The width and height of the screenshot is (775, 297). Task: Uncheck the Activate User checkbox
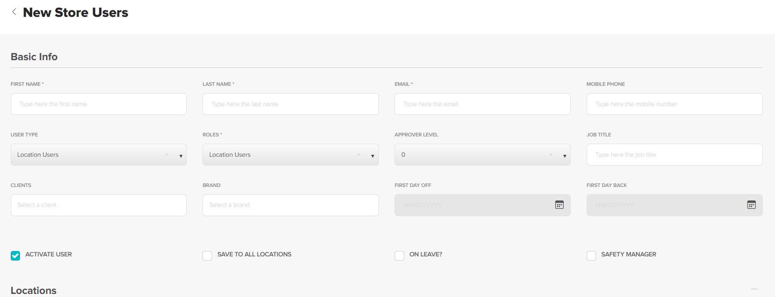(x=15, y=256)
